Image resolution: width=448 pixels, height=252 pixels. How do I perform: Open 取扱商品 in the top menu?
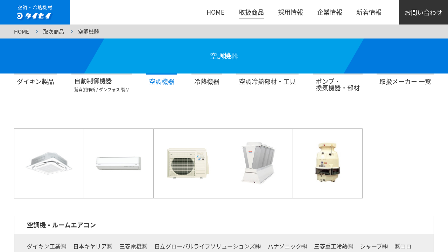point(251,12)
